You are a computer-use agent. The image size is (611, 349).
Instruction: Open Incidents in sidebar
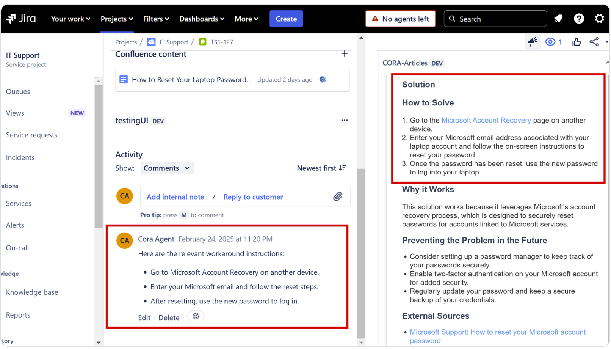coord(20,157)
